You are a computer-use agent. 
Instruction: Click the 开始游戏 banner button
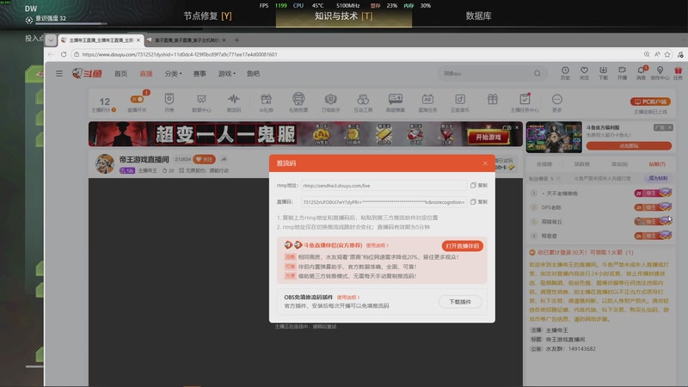pyautogui.click(x=488, y=137)
